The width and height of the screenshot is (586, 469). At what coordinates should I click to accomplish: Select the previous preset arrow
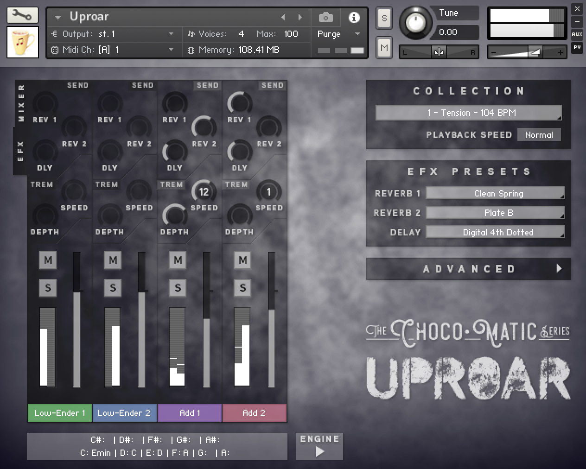tap(283, 18)
